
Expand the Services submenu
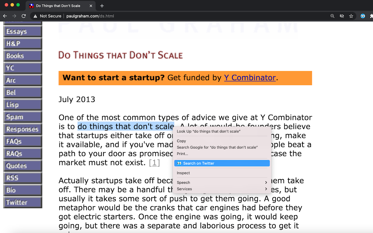(x=222, y=189)
